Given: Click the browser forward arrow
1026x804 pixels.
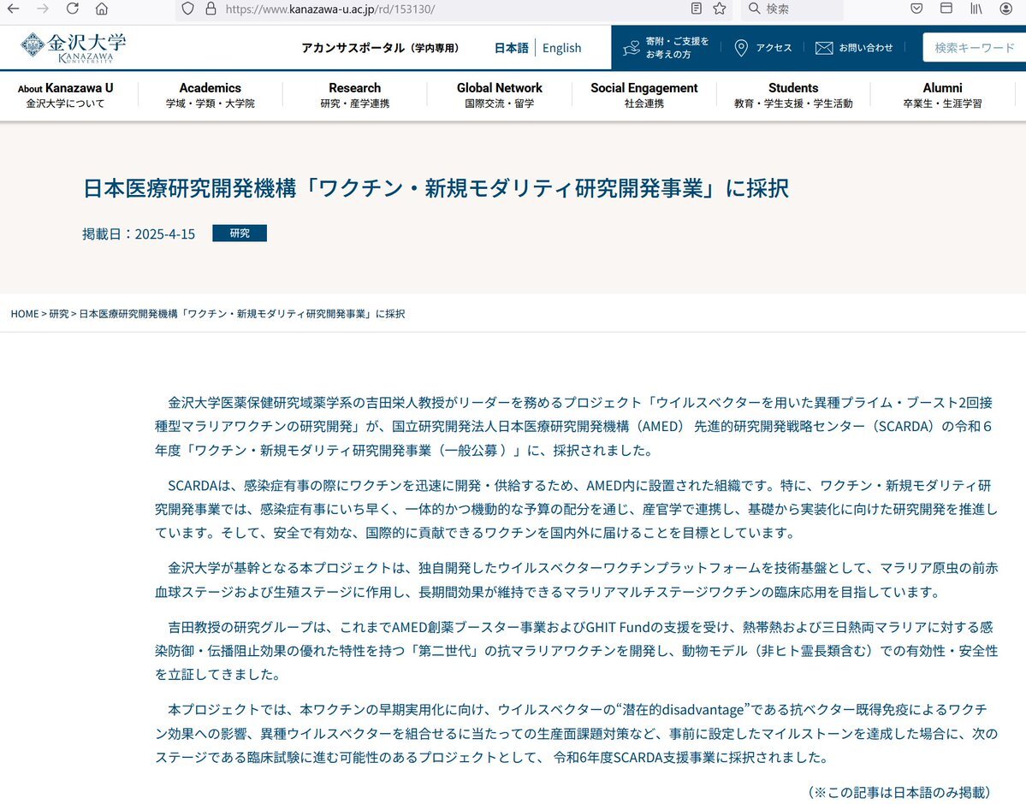Looking at the screenshot, I should pos(43,9).
